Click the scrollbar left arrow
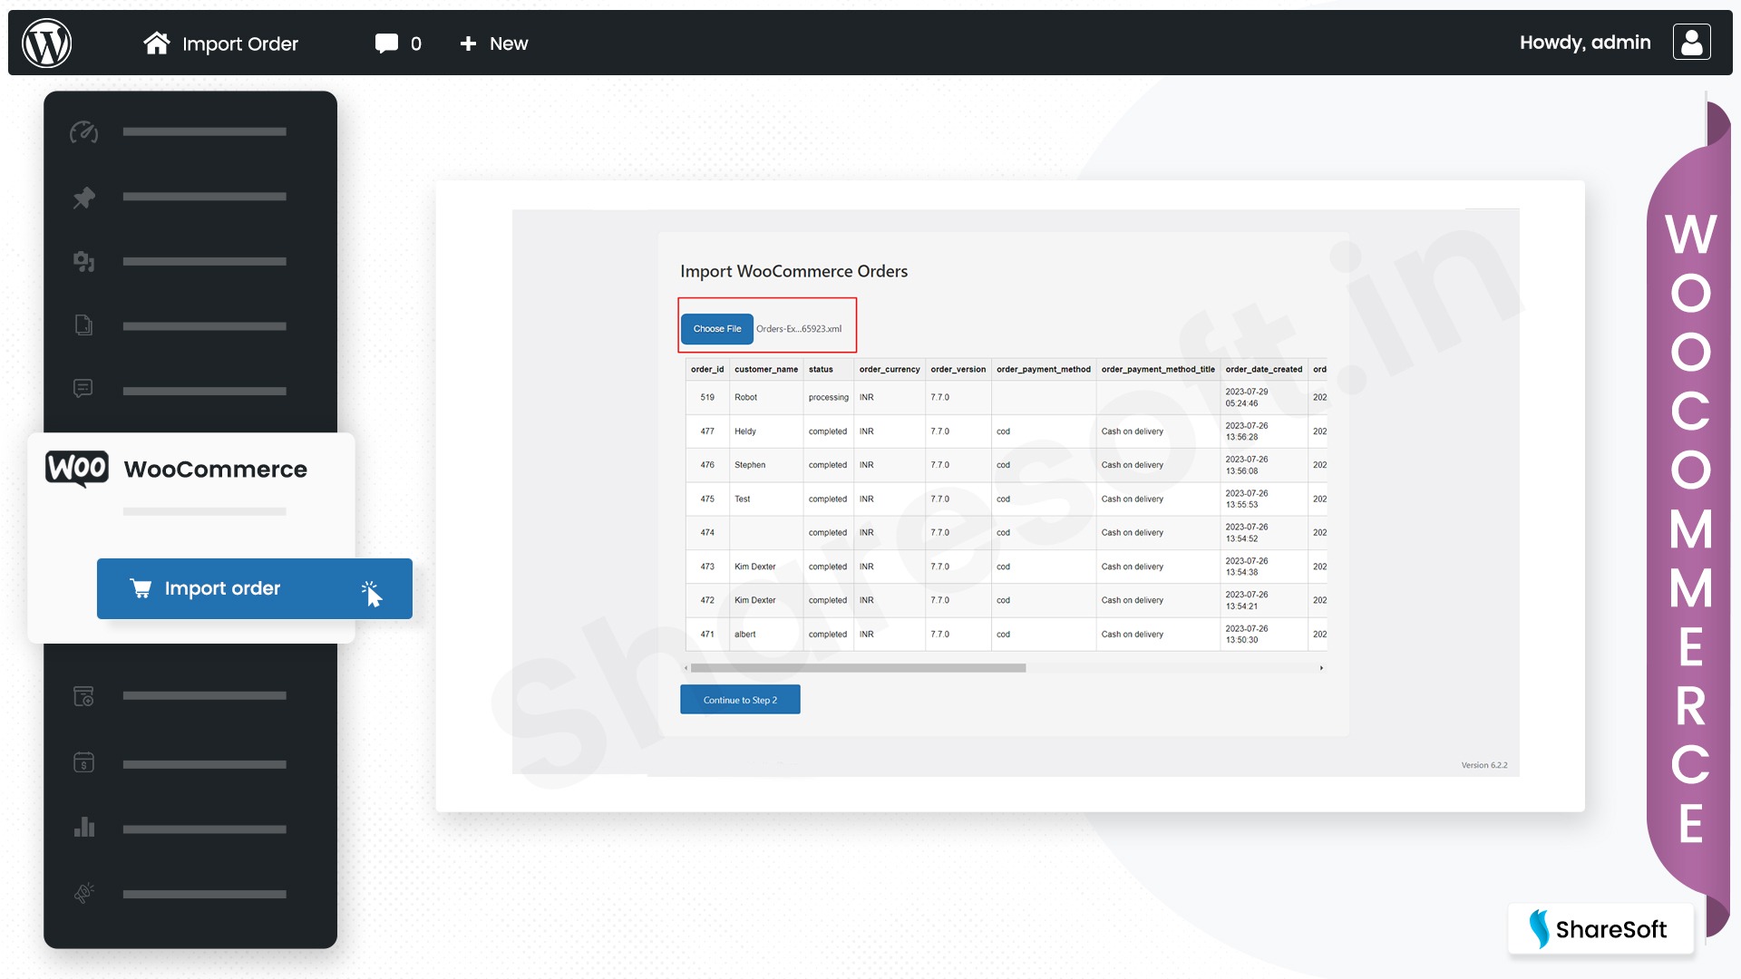Image resolution: width=1741 pixels, height=979 pixels. point(686,668)
